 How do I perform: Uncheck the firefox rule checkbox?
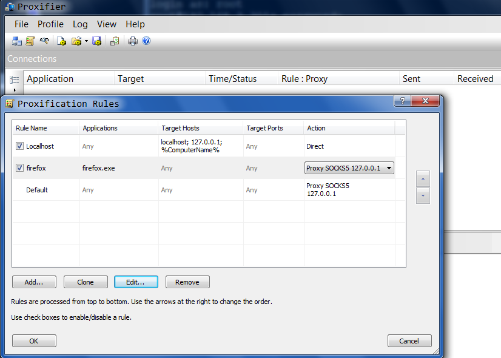(19, 168)
